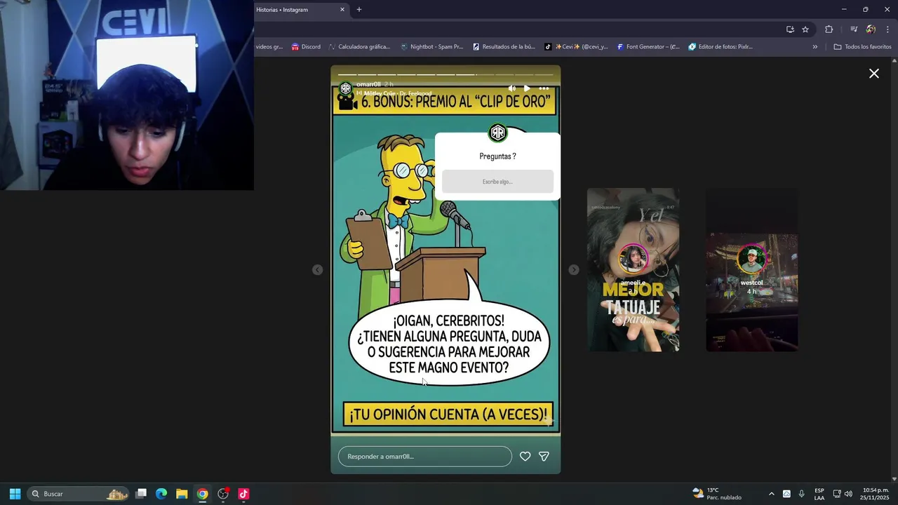Image resolution: width=898 pixels, height=505 pixels.
Task: Open the Calculadora gráfica bookmark
Action: (359, 47)
